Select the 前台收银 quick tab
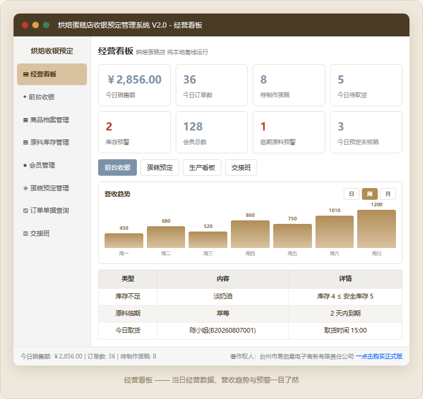Viewport: 423px width, 399px height. pyautogui.click(x=117, y=167)
